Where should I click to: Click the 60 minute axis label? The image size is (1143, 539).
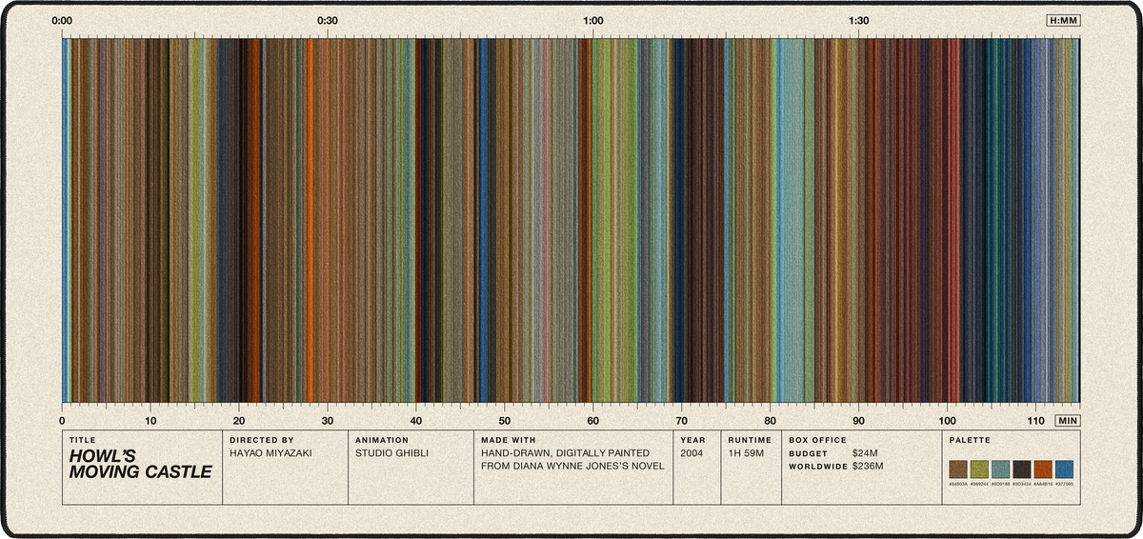(592, 420)
